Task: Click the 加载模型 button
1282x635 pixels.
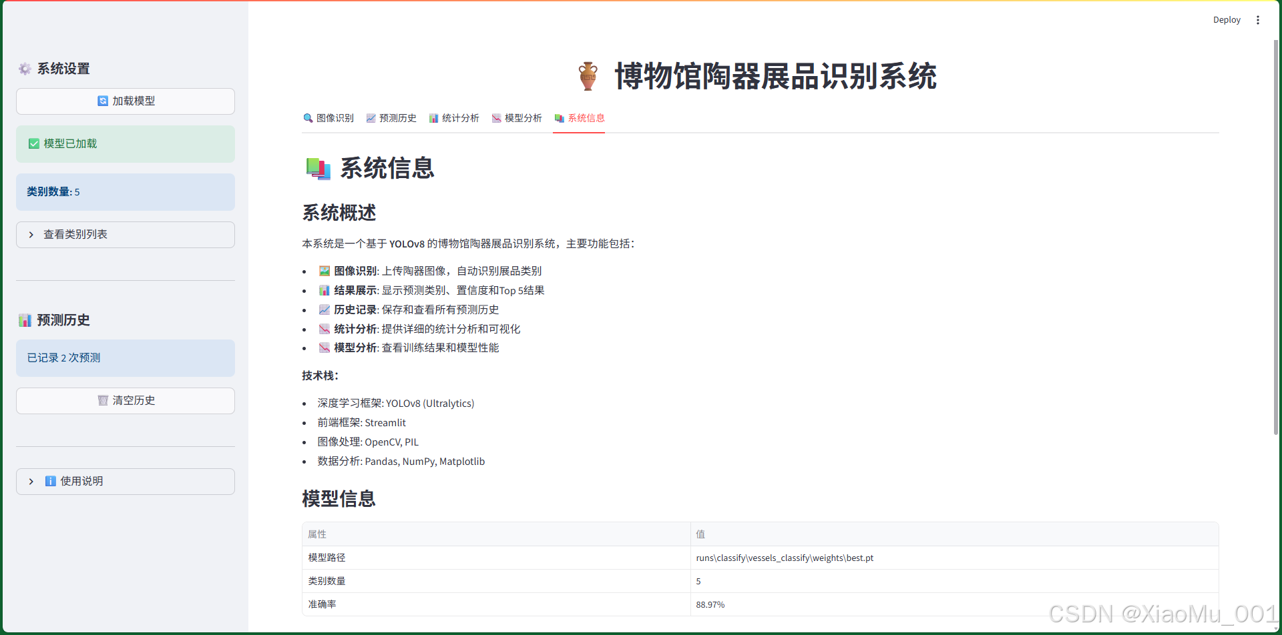Action: coord(125,101)
